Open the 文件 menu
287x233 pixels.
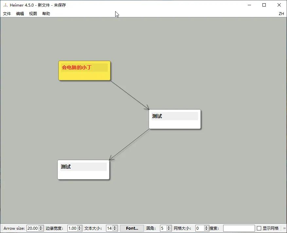7,14
